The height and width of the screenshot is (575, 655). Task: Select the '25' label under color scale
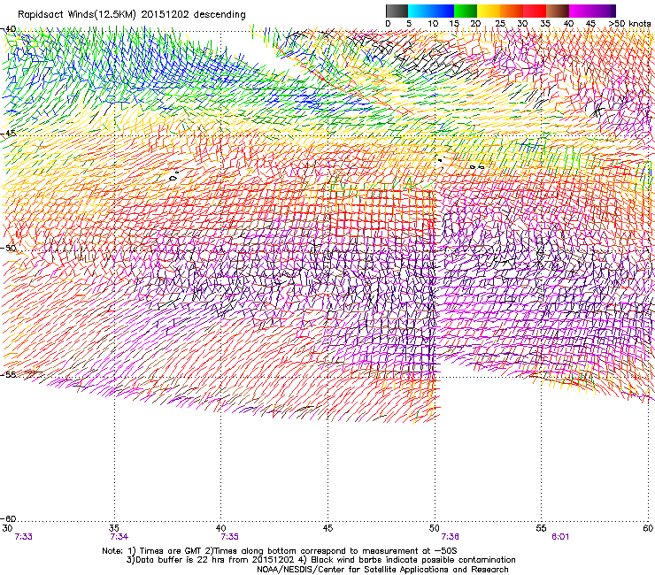pyautogui.click(x=500, y=24)
